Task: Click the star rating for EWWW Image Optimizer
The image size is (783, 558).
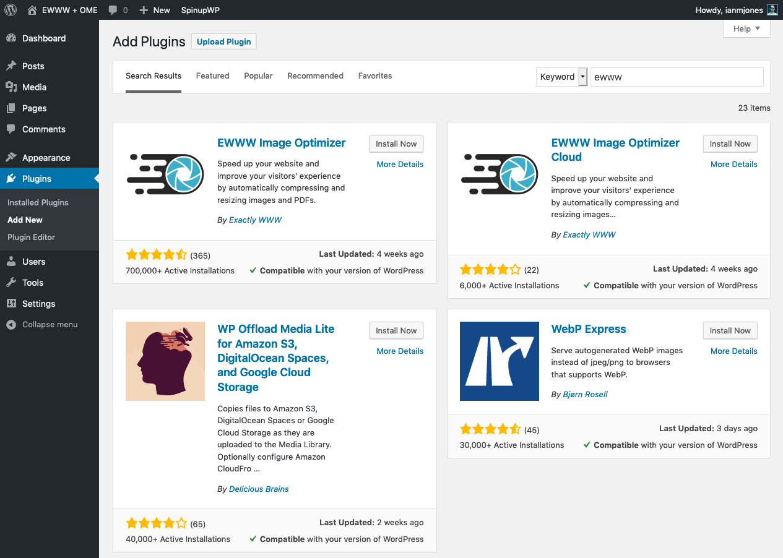Action: pyautogui.click(x=156, y=255)
